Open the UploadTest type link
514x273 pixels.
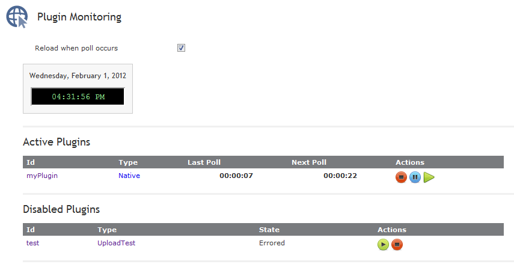pyautogui.click(x=116, y=243)
